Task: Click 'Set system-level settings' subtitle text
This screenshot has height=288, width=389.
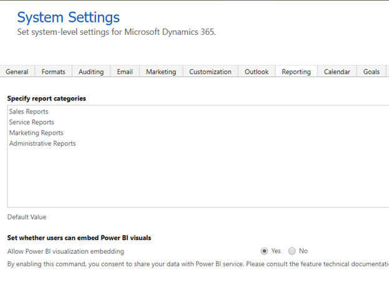Action: [117, 32]
